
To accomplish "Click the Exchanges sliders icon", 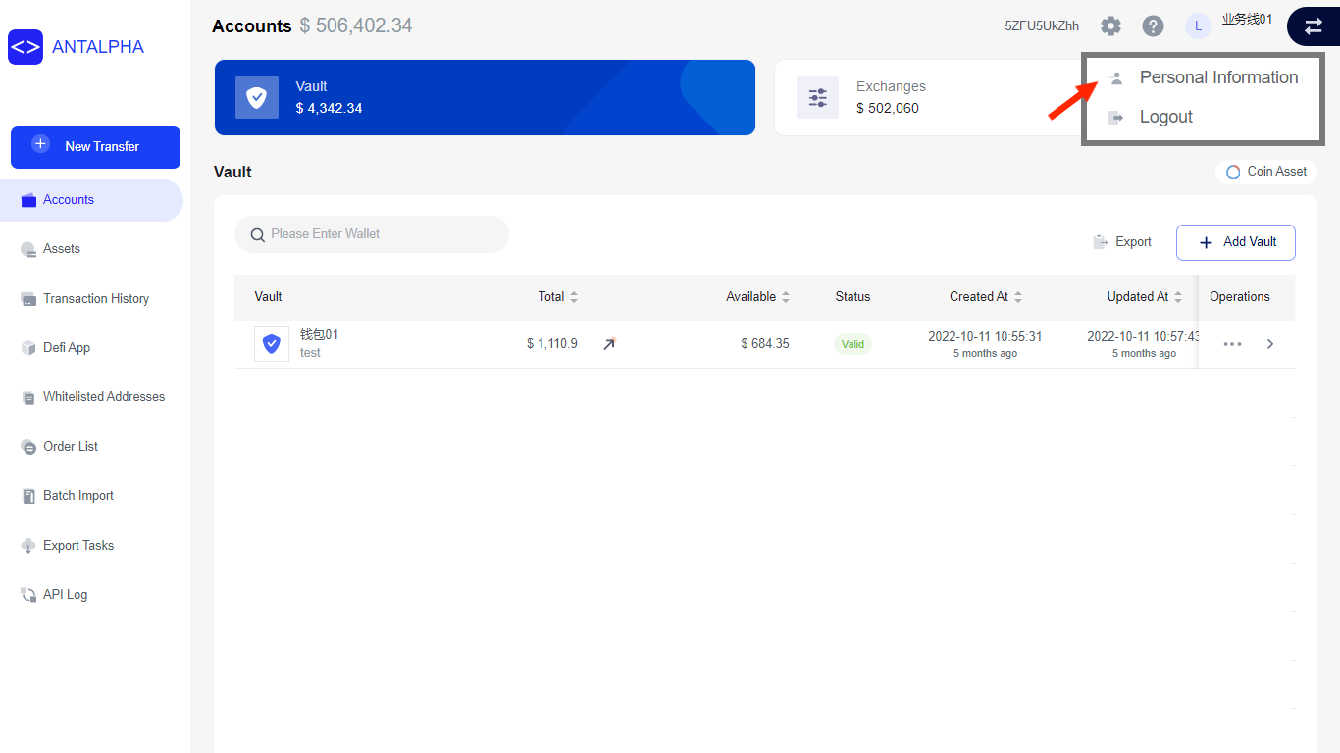I will (817, 97).
